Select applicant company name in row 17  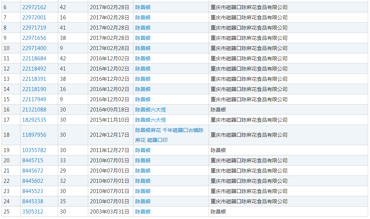[x=249, y=120]
